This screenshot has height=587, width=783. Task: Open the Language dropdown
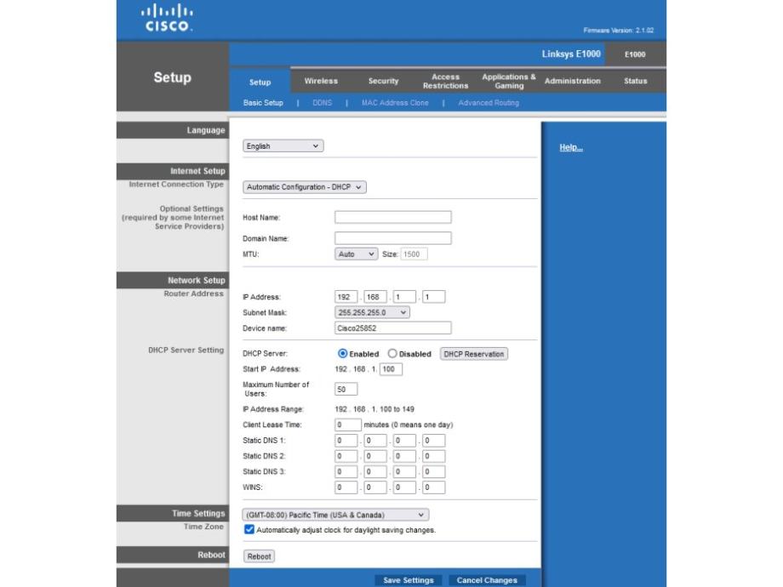click(283, 146)
